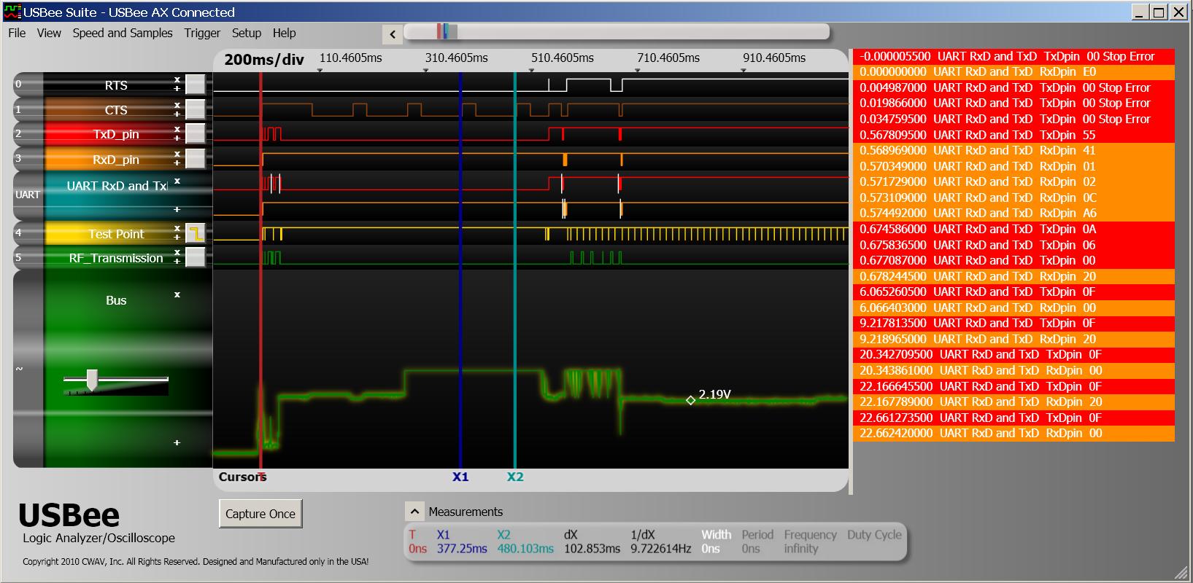1193x583 pixels.
Task: Click the dX value 102.853ms in Measurements
Action: (592, 549)
